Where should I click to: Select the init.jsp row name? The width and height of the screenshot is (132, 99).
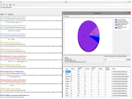click(x=68, y=91)
